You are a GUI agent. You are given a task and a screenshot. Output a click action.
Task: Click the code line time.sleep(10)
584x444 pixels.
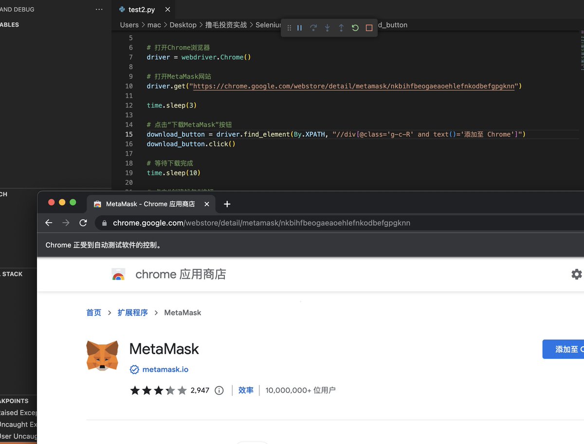173,173
